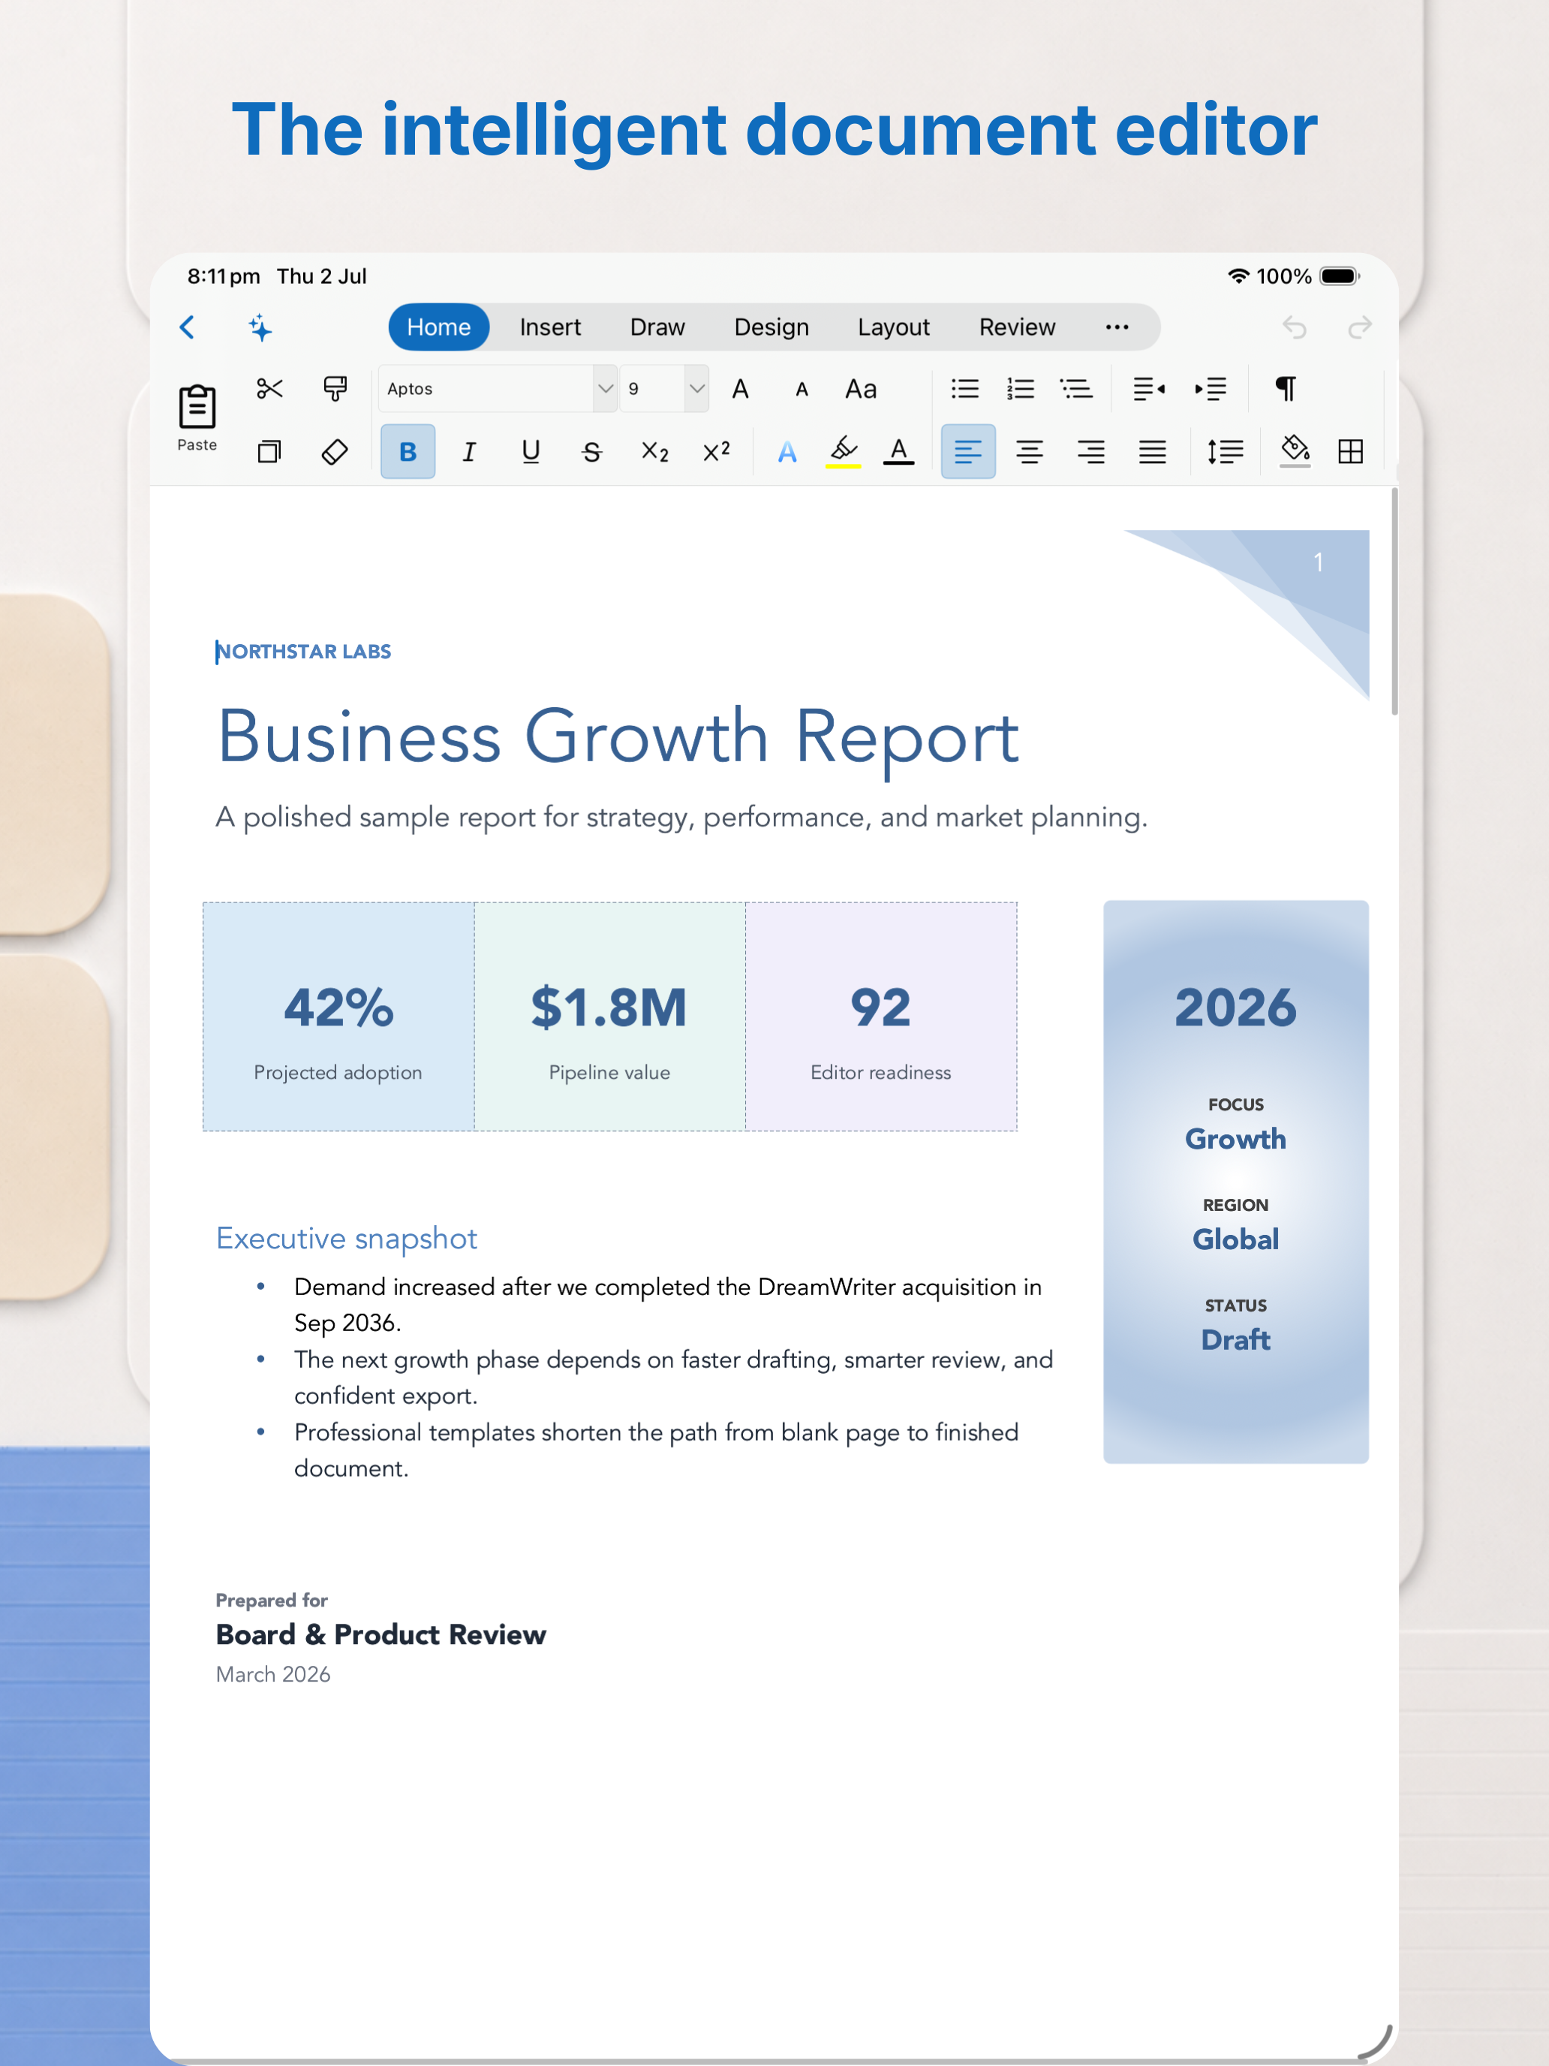The height and width of the screenshot is (2066, 1549).
Task: Open Change Case Aa option
Action: coord(861,389)
